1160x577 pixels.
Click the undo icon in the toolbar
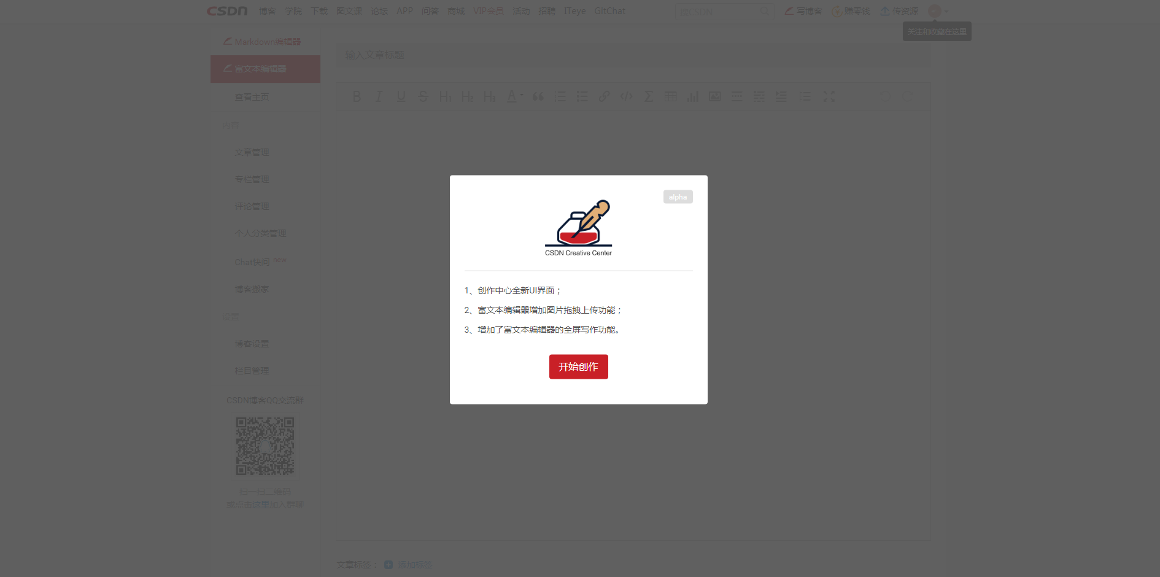[x=885, y=96]
